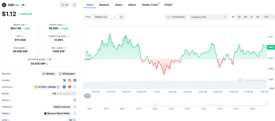Switch chart to Market cap
This screenshot has height=121, width=275.
pos(101,17)
